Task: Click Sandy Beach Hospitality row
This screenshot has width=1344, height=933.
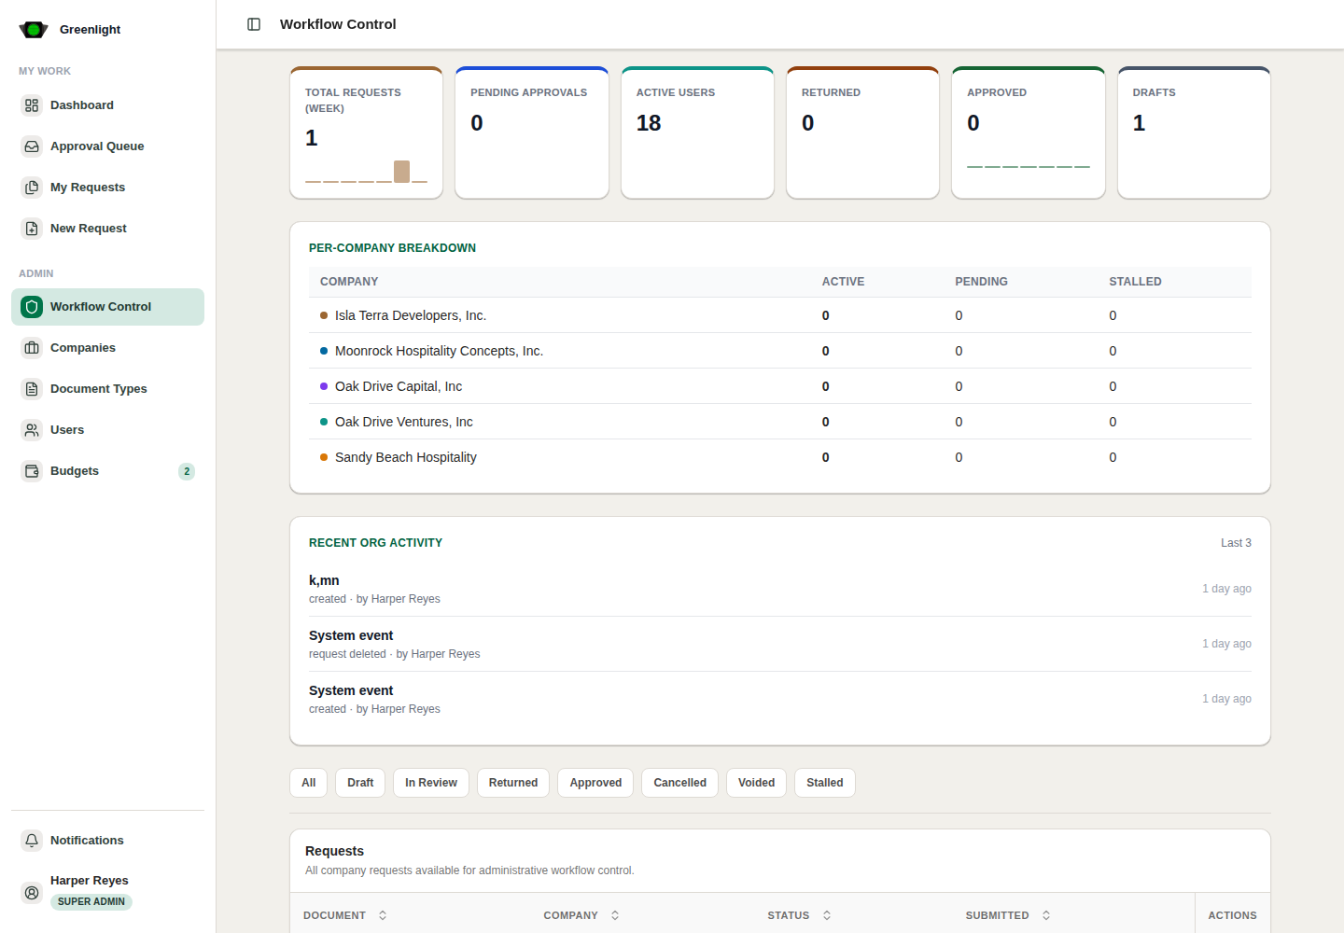Action: click(780, 457)
